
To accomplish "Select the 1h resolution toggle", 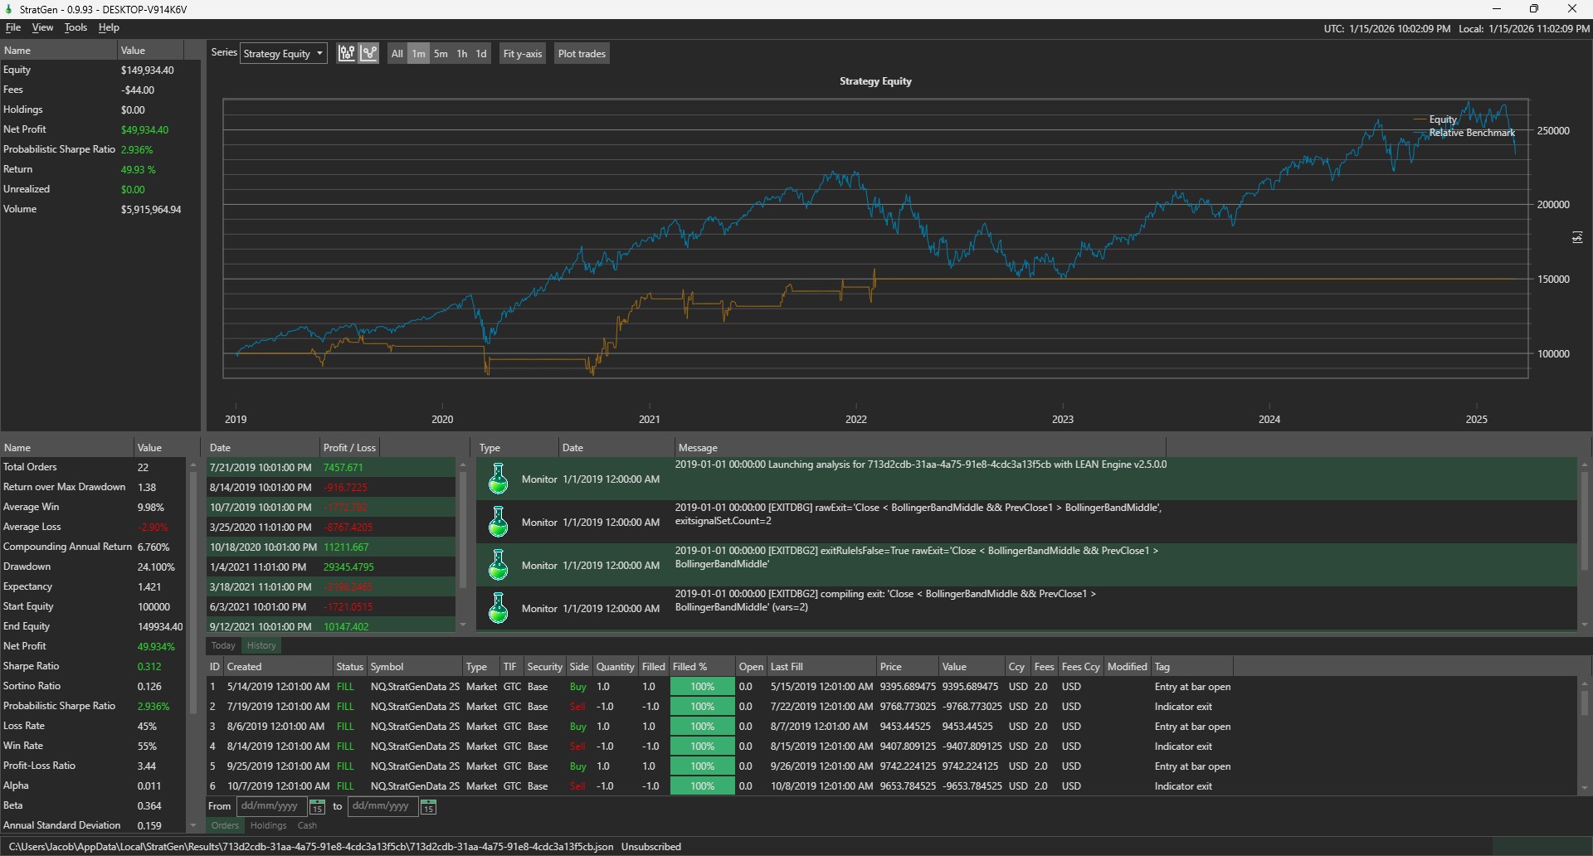I will point(462,54).
